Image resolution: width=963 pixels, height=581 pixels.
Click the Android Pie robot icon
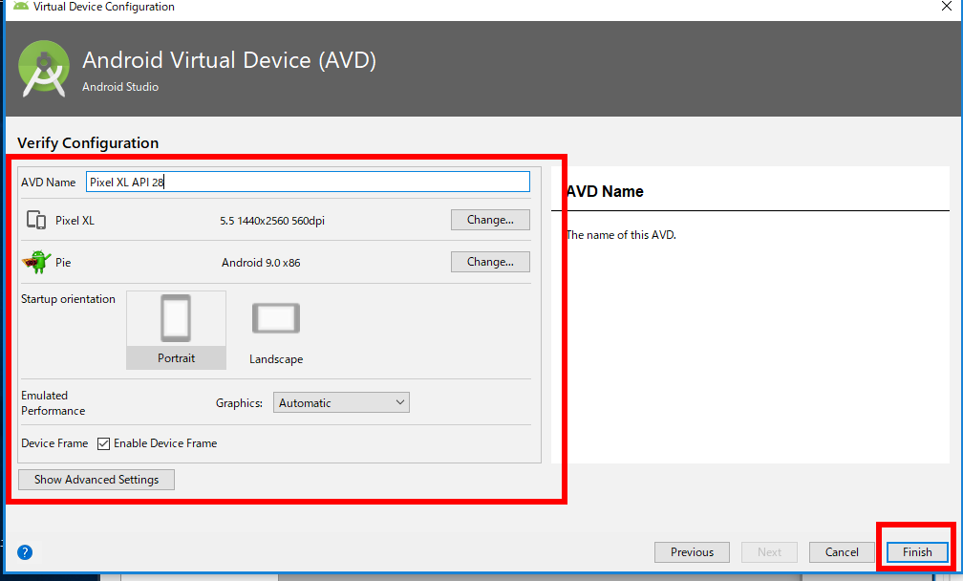click(36, 262)
